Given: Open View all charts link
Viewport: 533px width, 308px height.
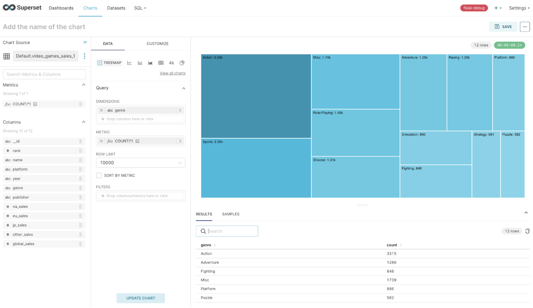Looking at the screenshot, I should coord(172,73).
